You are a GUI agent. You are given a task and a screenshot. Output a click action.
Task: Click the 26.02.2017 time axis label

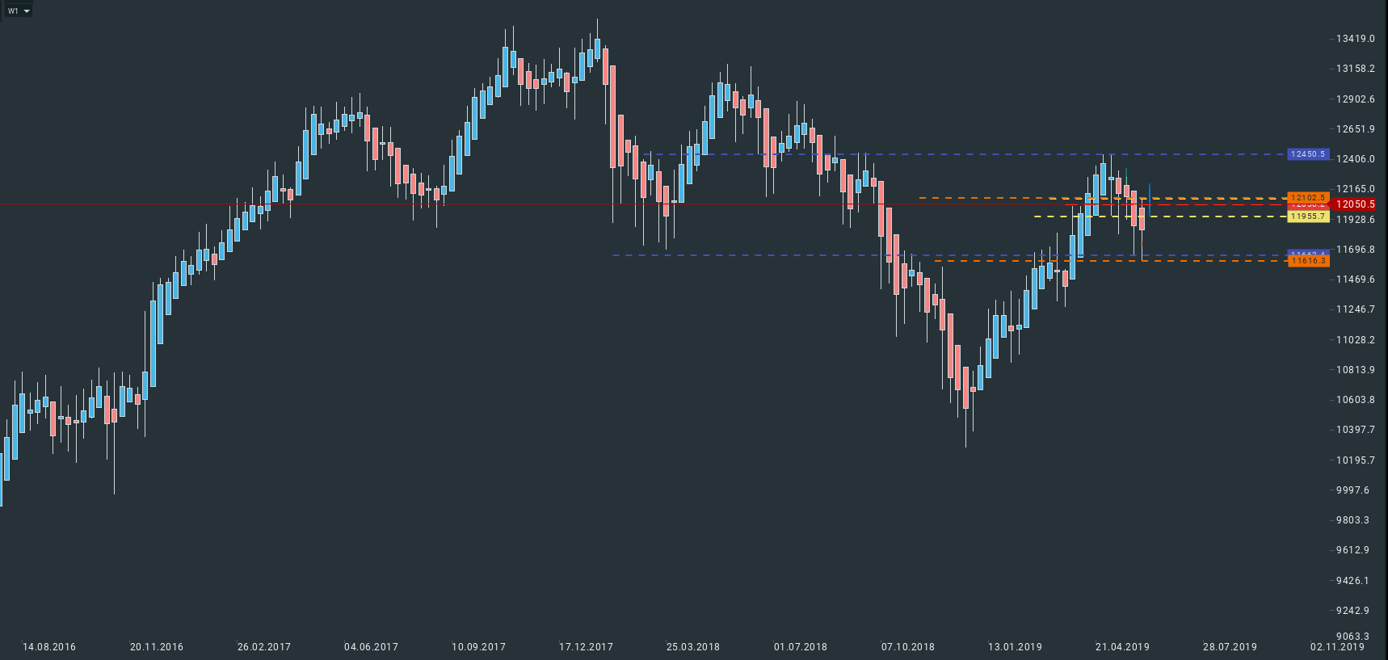[x=264, y=647]
